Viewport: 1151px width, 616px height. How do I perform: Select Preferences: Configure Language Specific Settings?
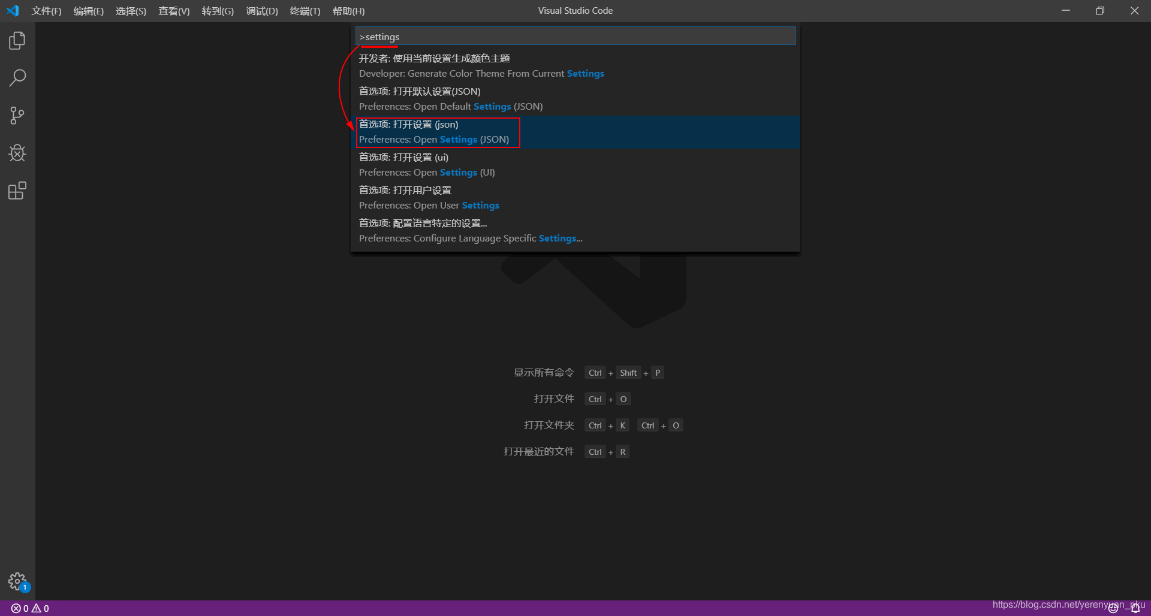click(575, 231)
